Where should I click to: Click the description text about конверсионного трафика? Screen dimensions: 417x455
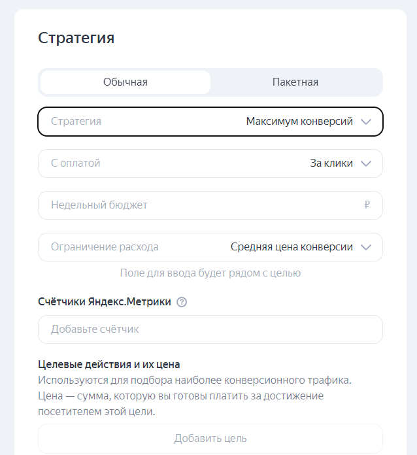click(195, 380)
